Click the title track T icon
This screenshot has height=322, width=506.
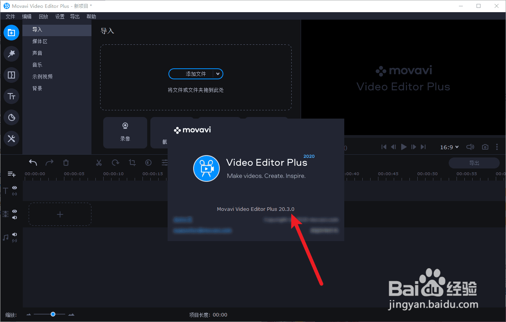(x=5, y=191)
